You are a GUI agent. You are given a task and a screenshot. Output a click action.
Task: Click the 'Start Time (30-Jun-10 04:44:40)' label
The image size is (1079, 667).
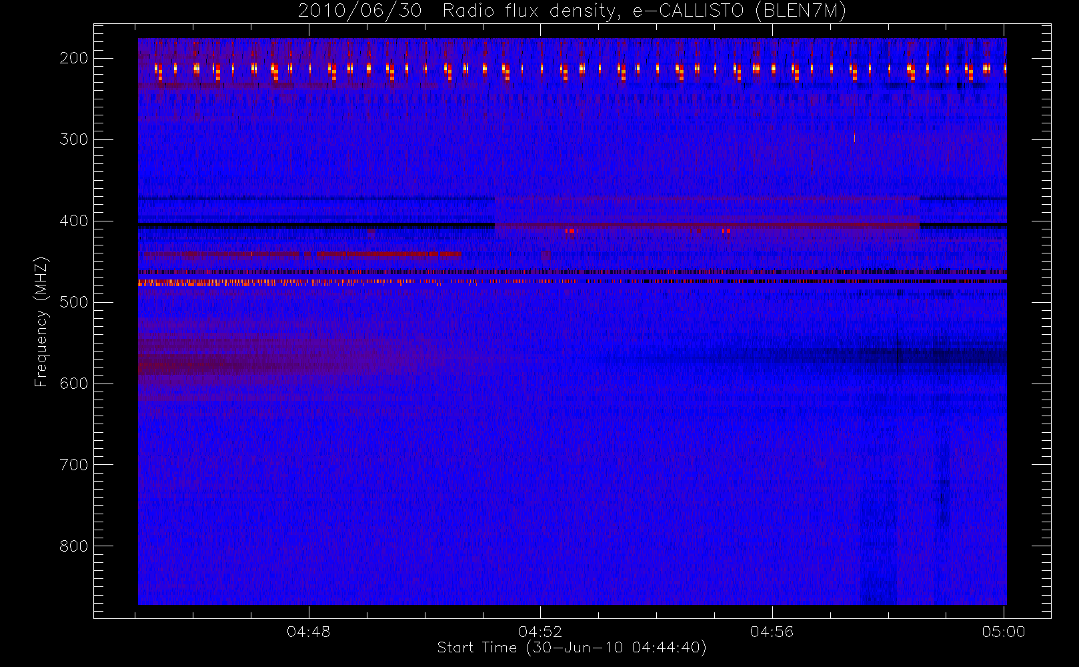point(572,648)
